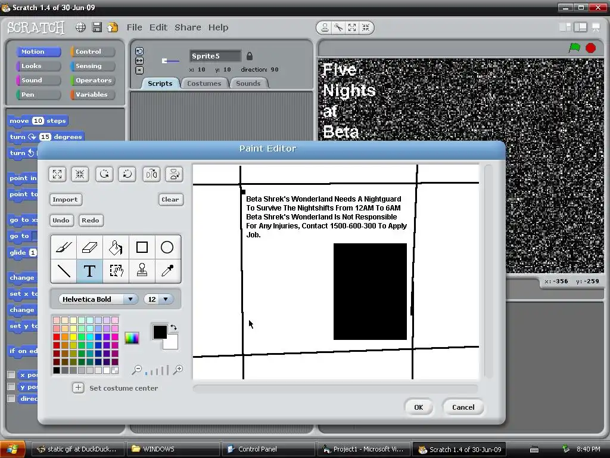This screenshot has height=458, width=610.
Task: Switch to small stage view mode
Action: coord(565,27)
